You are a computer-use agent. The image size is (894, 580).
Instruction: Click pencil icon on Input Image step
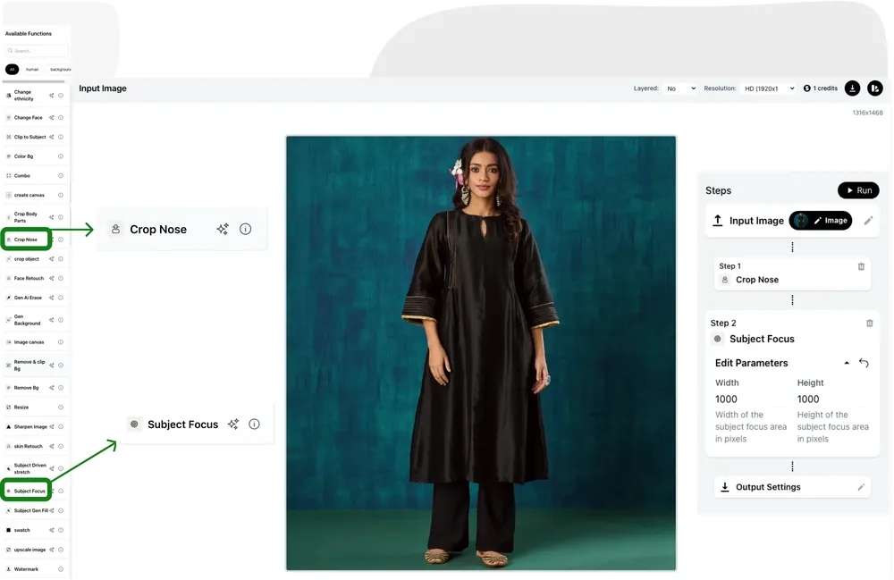pyautogui.click(x=868, y=221)
